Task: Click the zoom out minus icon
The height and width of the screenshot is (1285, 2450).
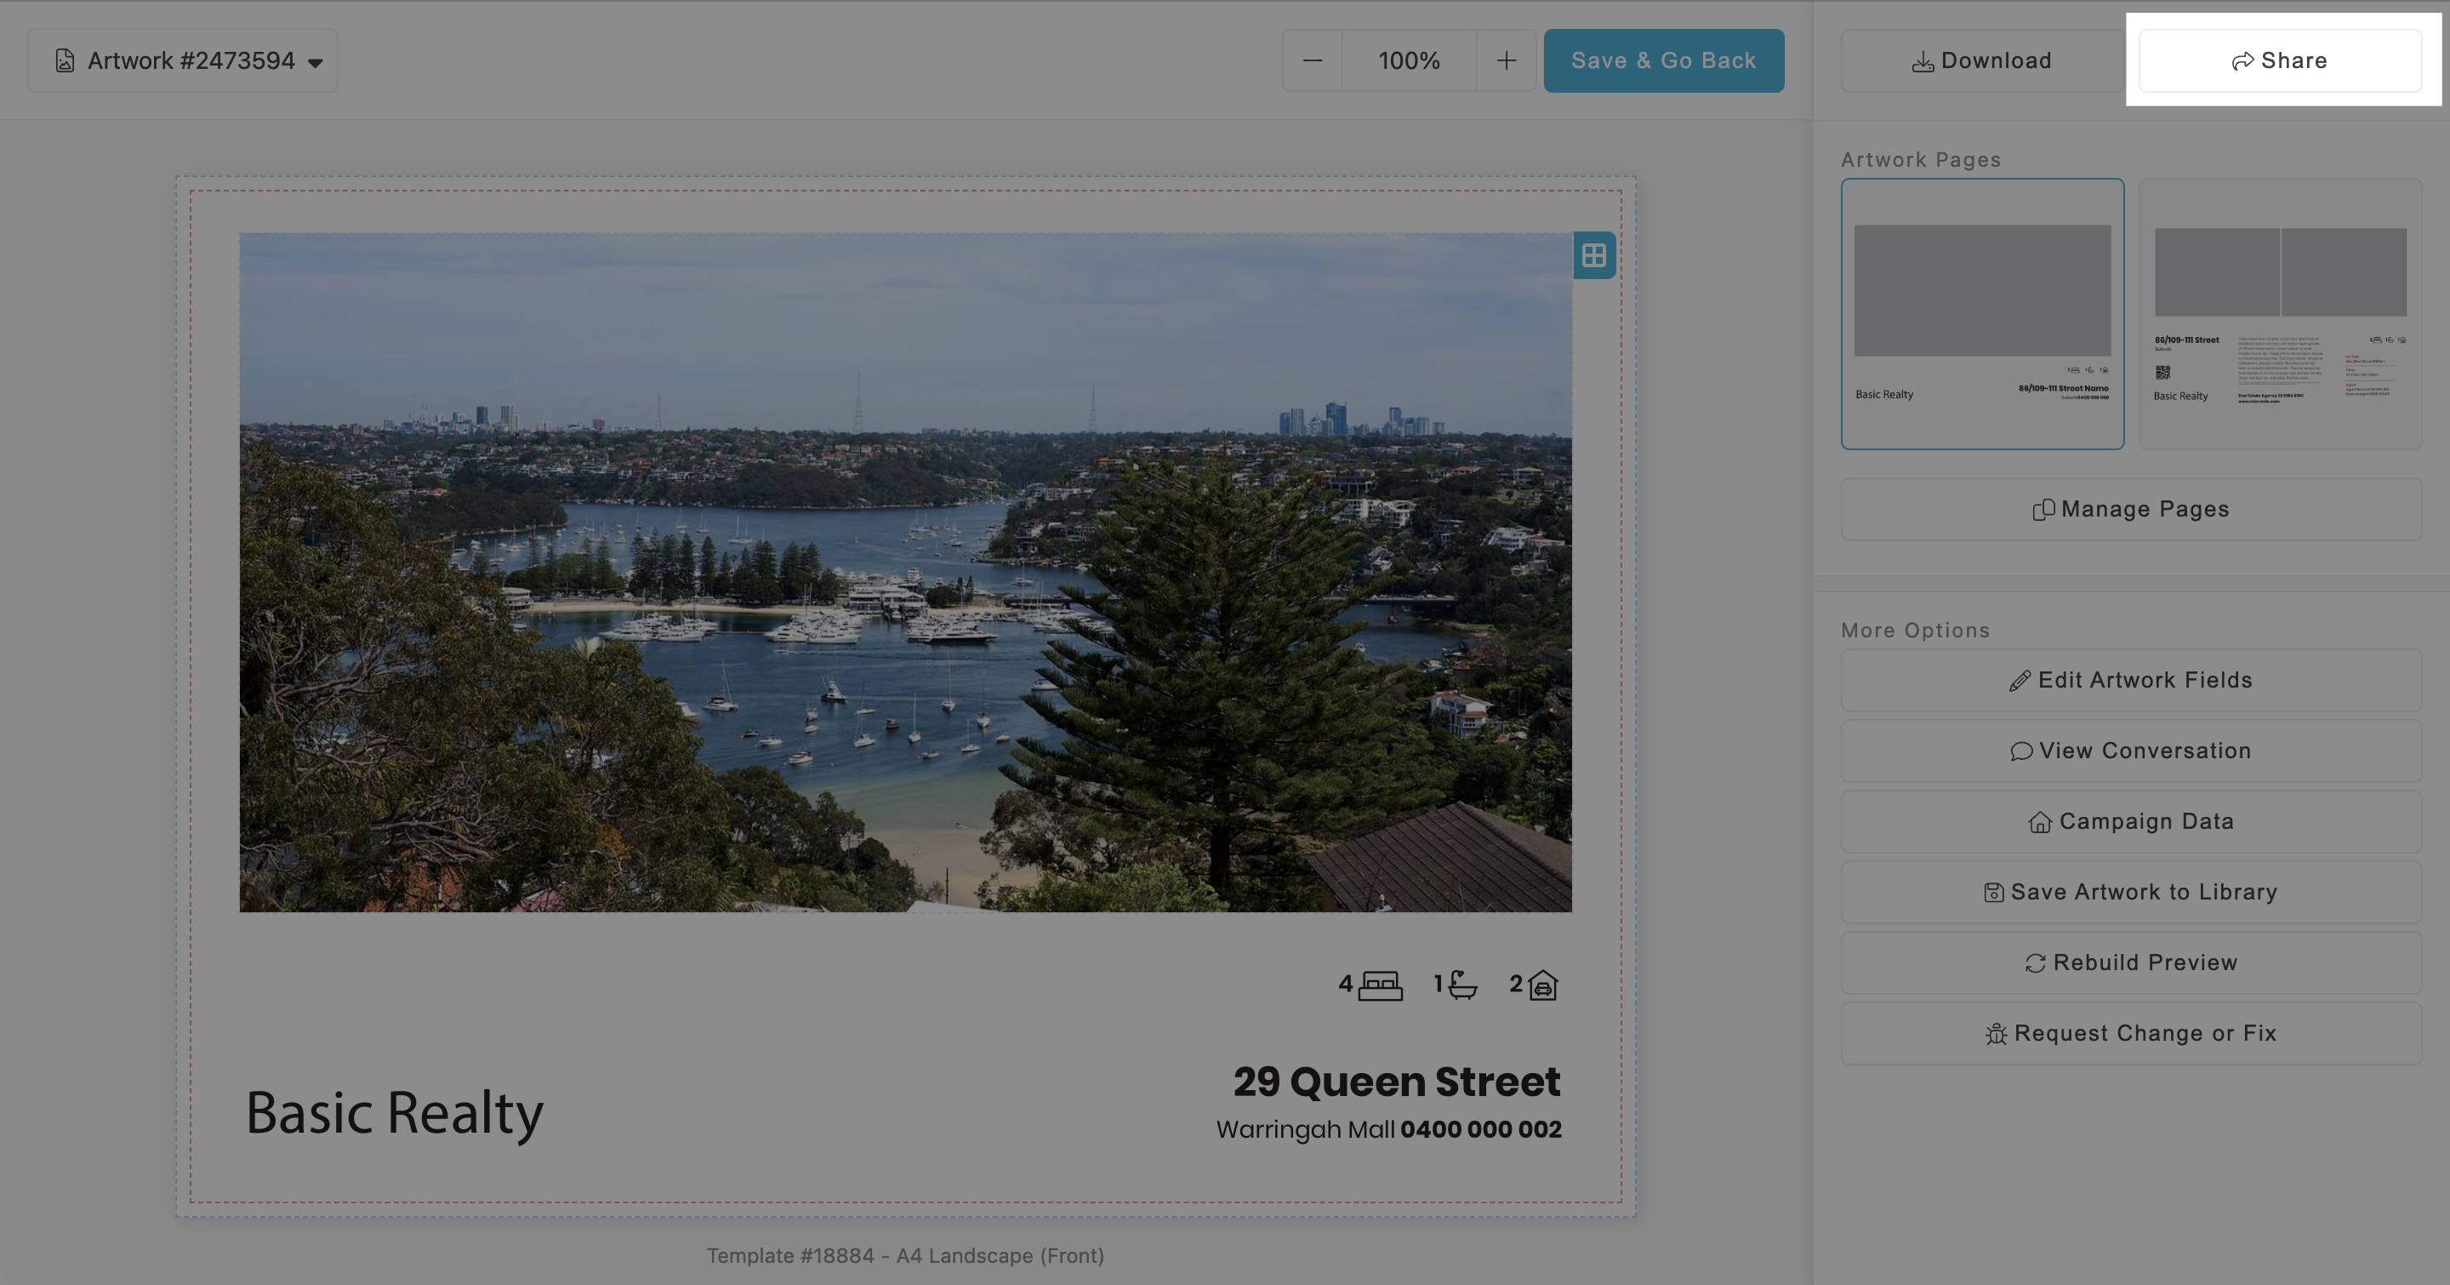Action: click(x=1313, y=61)
